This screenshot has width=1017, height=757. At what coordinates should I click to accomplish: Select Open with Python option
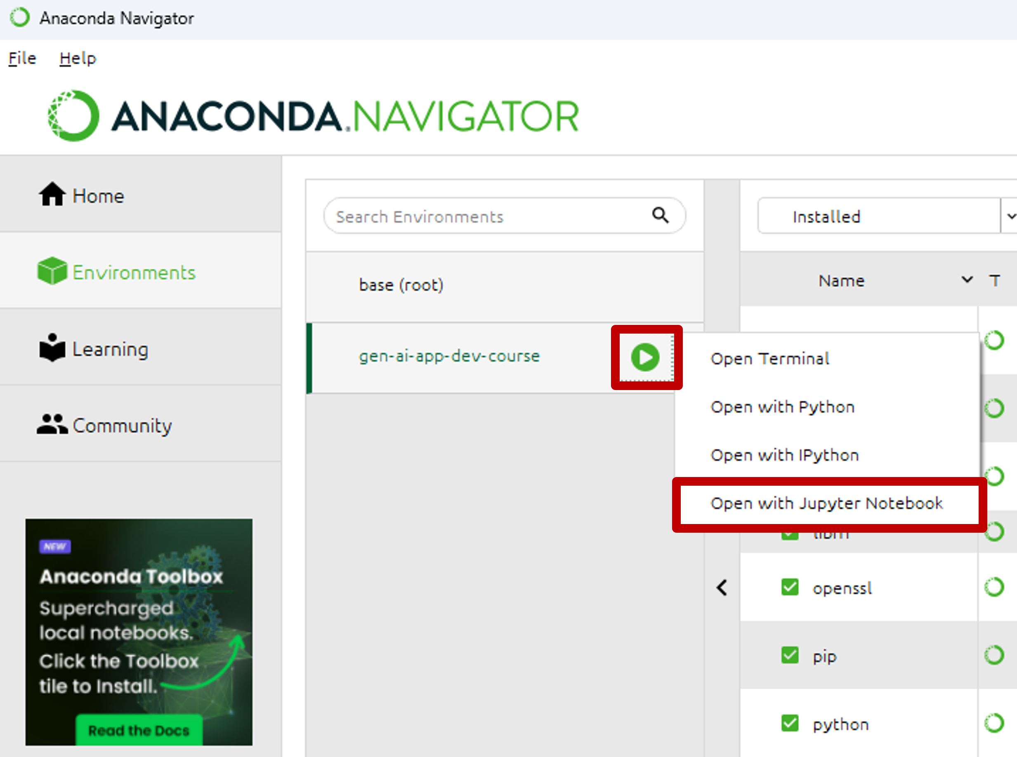(x=782, y=406)
